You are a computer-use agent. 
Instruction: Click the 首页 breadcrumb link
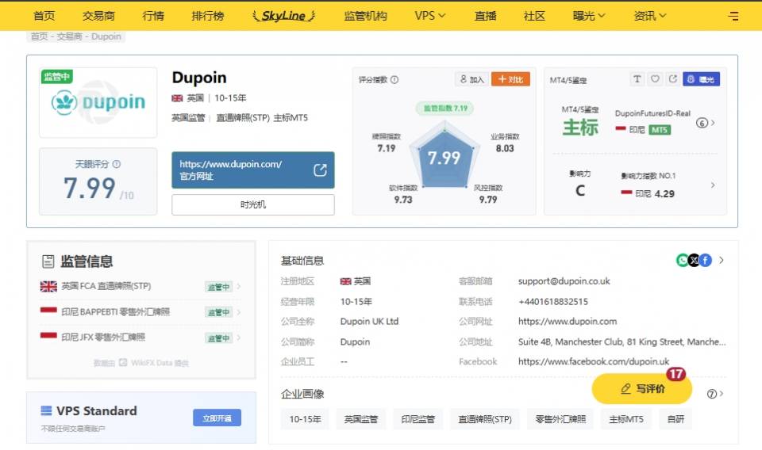39,36
